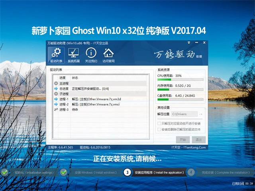Viewport: 255px width, 191px height.
Task: Click the gear icon beside 主进程
Action: 56,83
